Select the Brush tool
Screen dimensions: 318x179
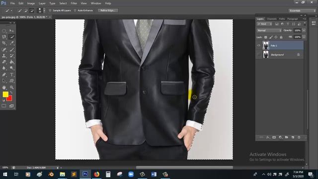(x=11, y=50)
